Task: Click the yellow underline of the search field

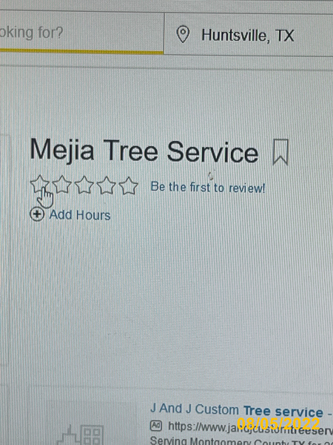Action: 81,51
